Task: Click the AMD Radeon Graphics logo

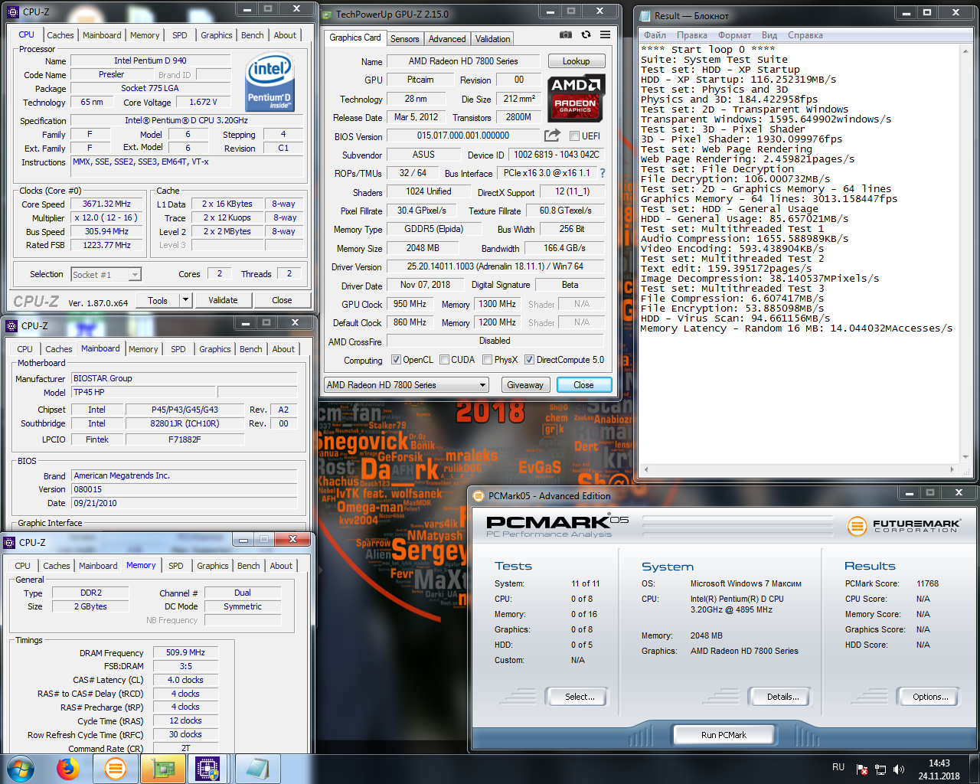Action: 577,98
